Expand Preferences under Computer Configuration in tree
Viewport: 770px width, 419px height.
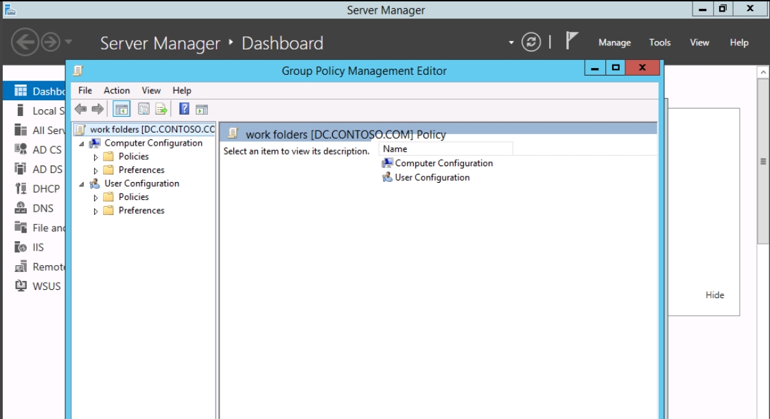coord(96,170)
